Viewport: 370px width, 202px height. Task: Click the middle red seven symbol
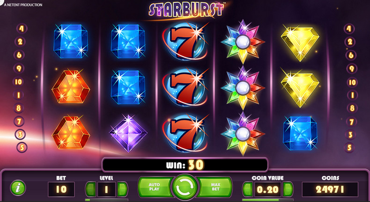tap(185, 87)
